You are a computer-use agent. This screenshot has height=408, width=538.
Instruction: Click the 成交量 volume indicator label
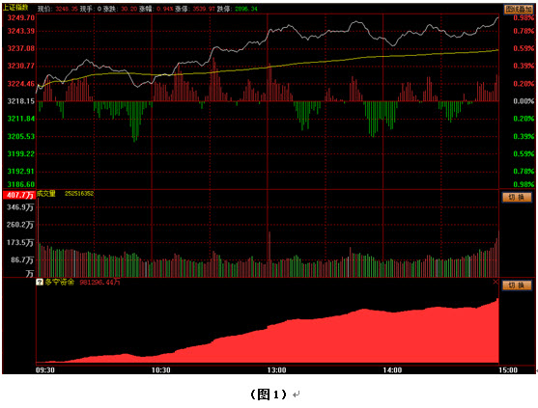(46, 194)
